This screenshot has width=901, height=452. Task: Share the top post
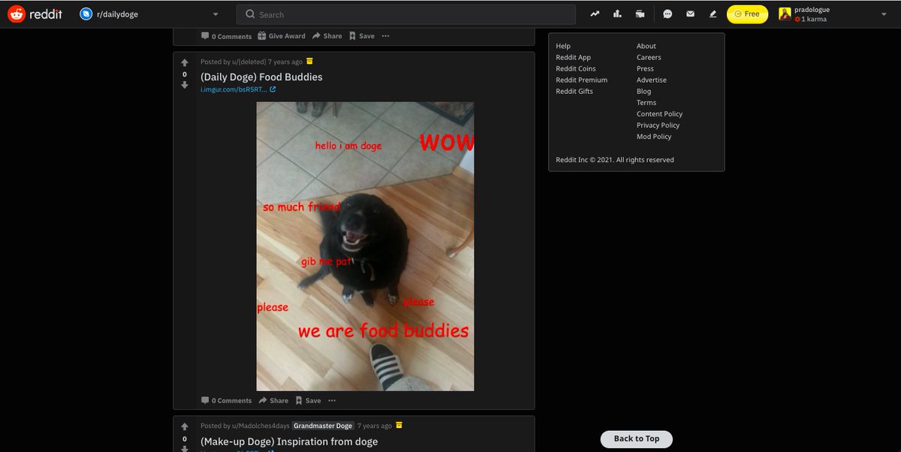pos(327,36)
